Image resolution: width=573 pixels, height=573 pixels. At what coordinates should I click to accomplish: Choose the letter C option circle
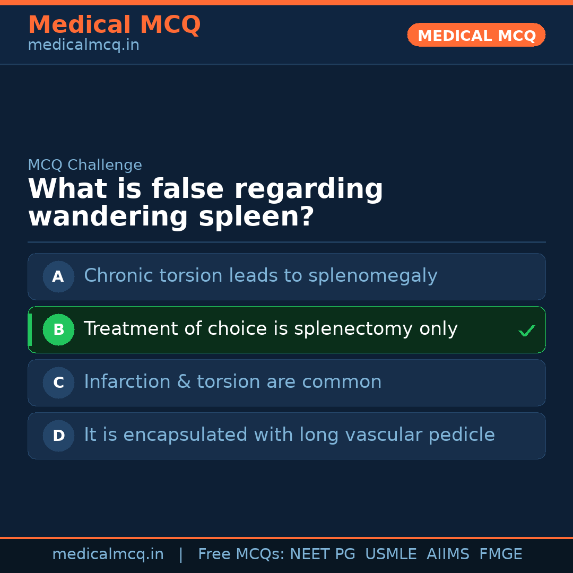pos(58,383)
